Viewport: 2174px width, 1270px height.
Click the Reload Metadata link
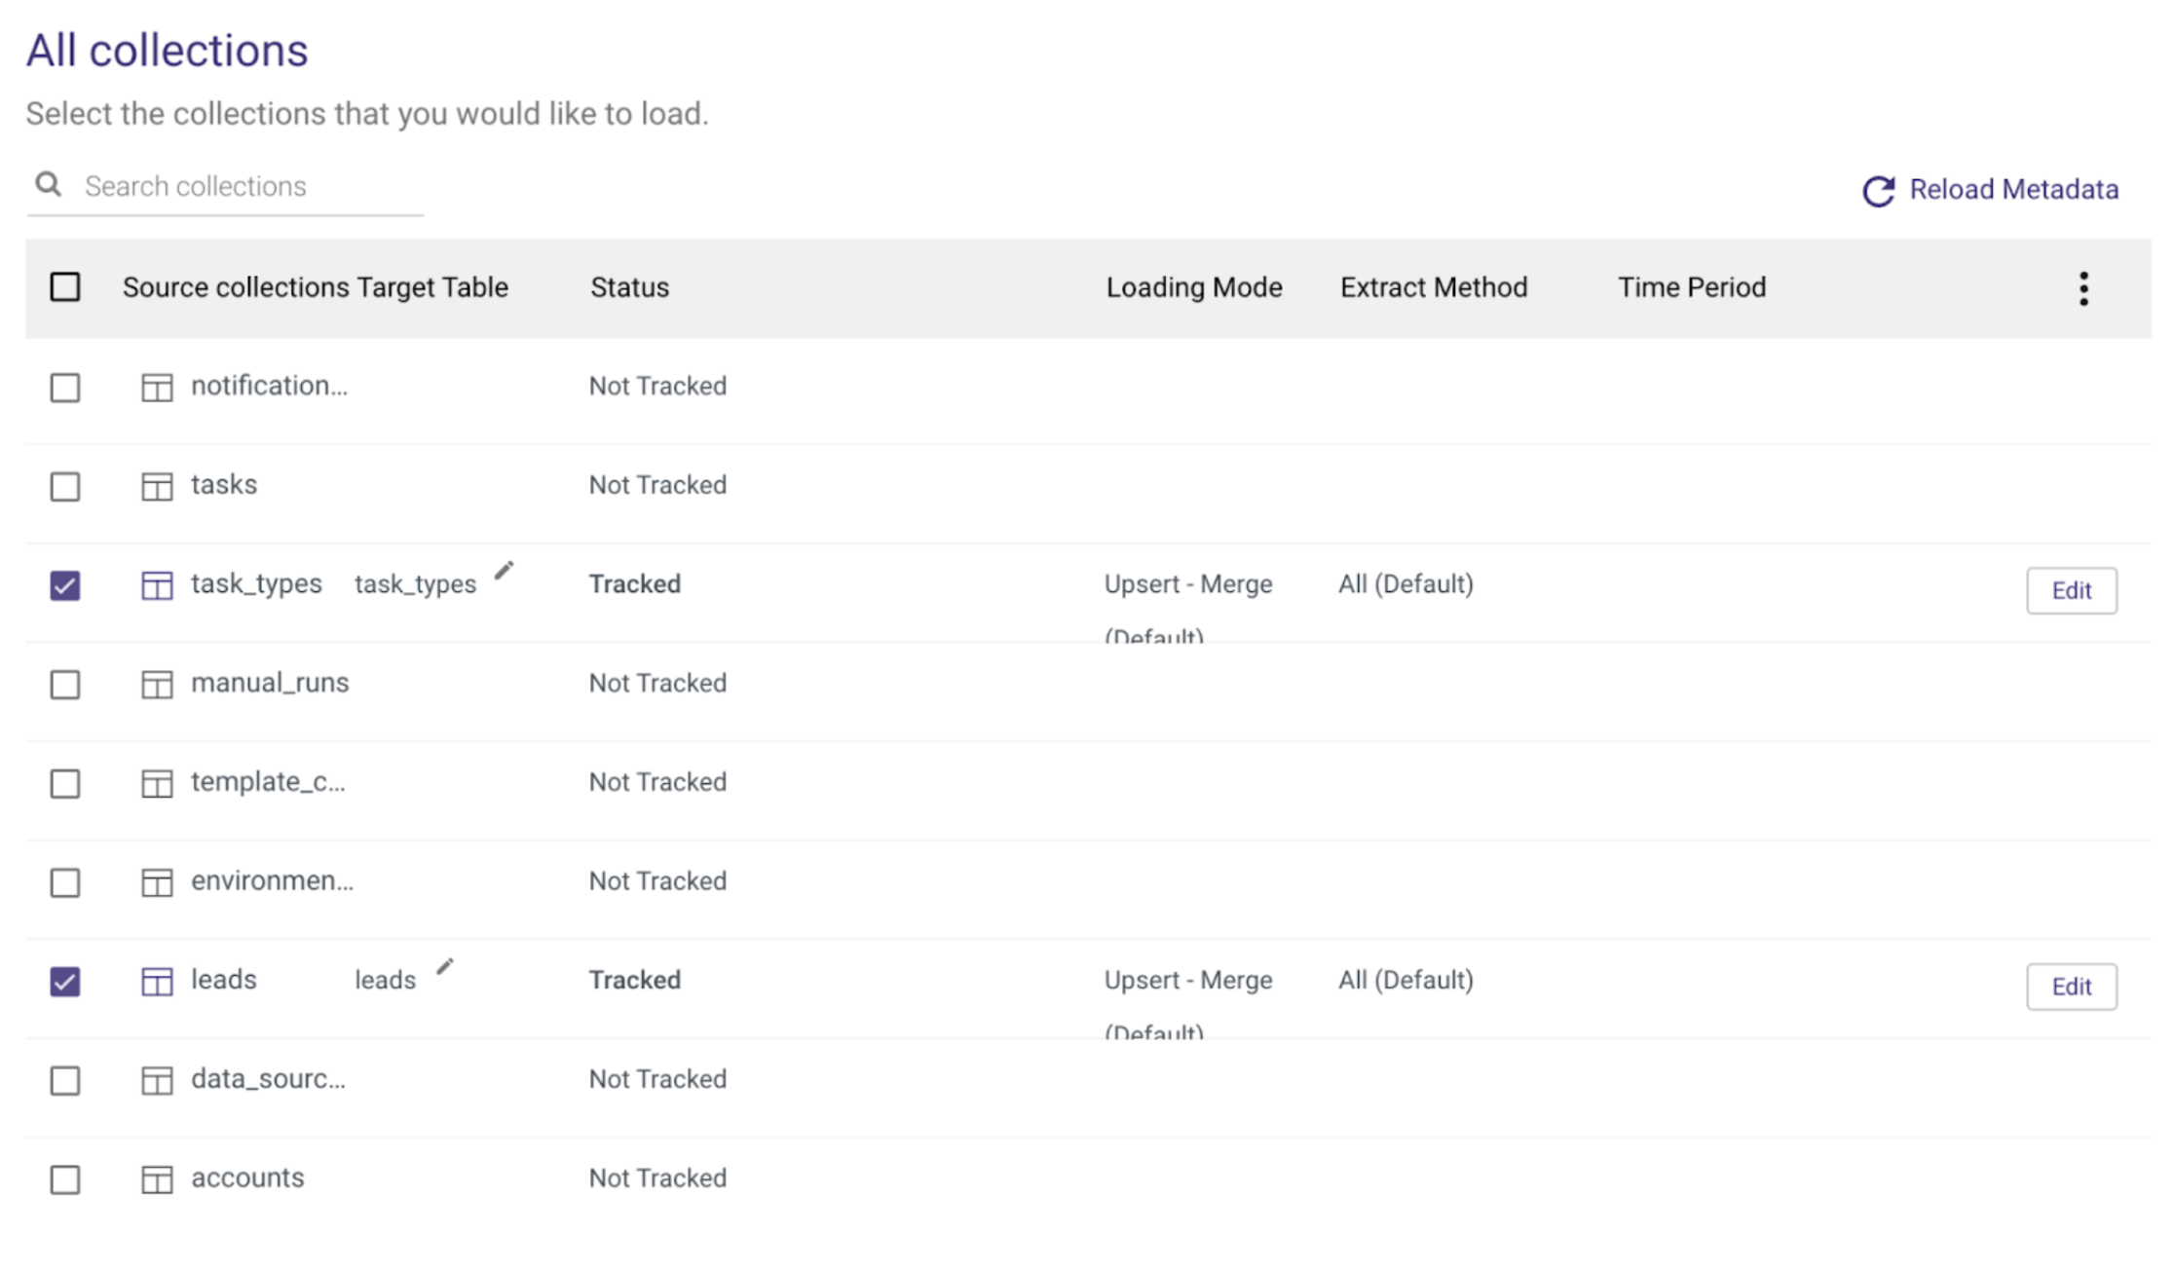point(2013,190)
